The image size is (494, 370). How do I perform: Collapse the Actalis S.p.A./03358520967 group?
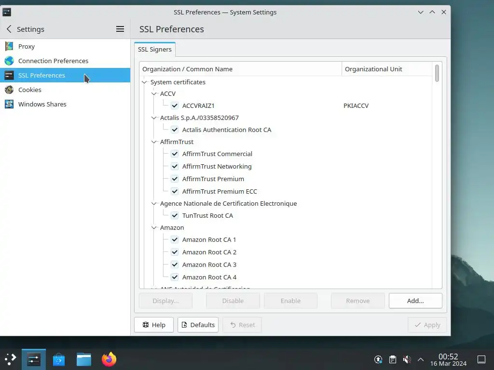tap(154, 118)
